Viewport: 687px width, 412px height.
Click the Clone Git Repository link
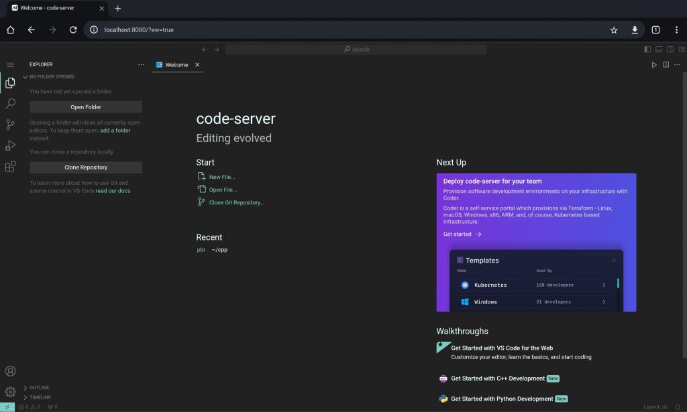point(236,202)
